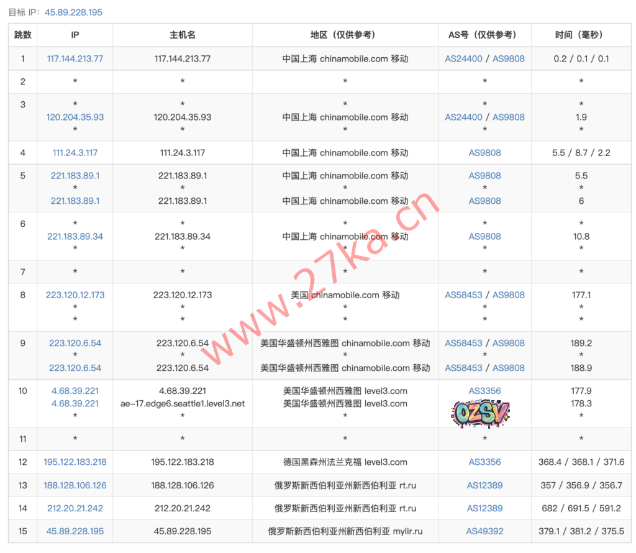
Task: Open the AS58453 link in hop 8
Action: (x=463, y=295)
